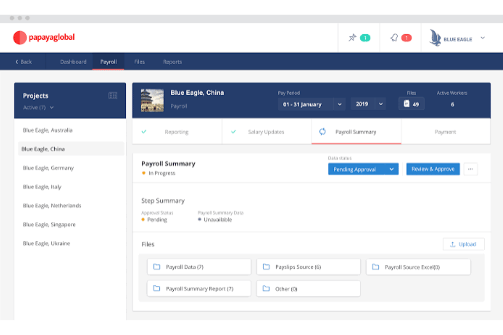Screen dimensions: 503x335
Task: Click the Blue Eagle company logo
Action: pyautogui.click(x=435, y=38)
